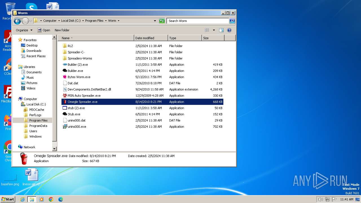361x203 pixels.
Task: Open Windows folder in tree
Action: point(35,136)
